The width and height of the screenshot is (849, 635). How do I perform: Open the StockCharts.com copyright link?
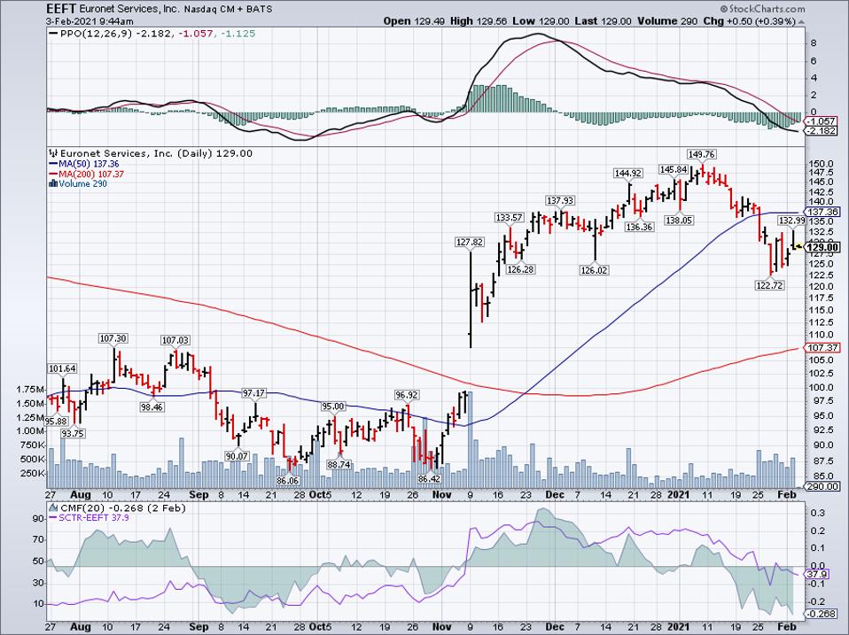pyautogui.click(x=762, y=9)
